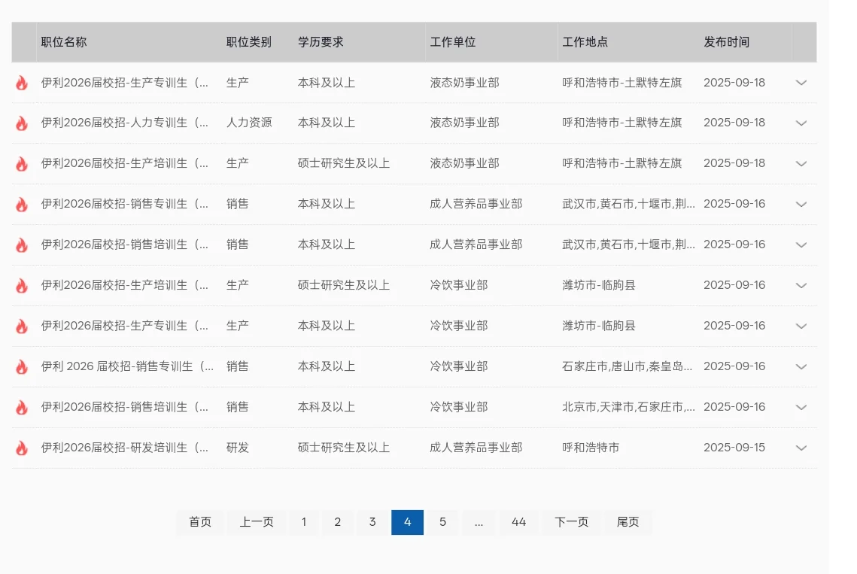This screenshot has width=857, height=574.
Task: Click flame icon of 成人营养品事业部 销售专训生 row
Action: pos(21,205)
